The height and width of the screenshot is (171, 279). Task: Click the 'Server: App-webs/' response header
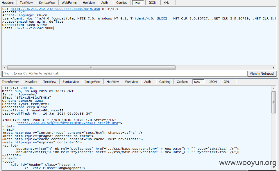19,95
